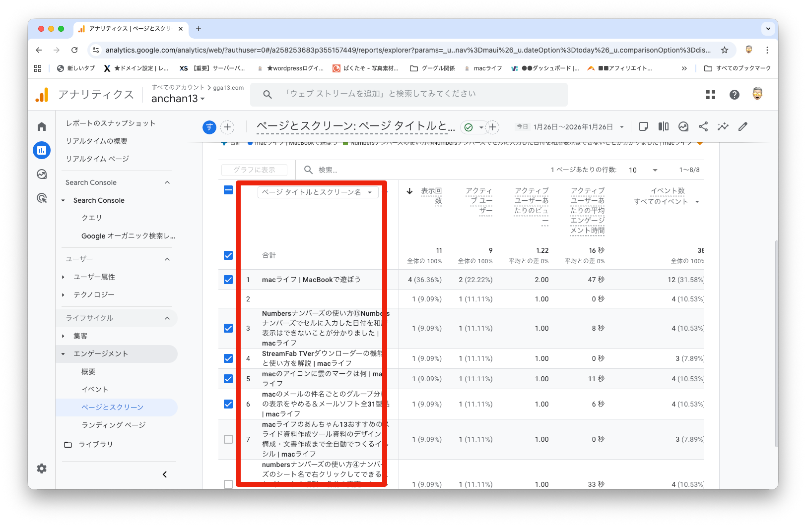Open the Help question mark icon
The width and height of the screenshot is (806, 526).
(735, 95)
